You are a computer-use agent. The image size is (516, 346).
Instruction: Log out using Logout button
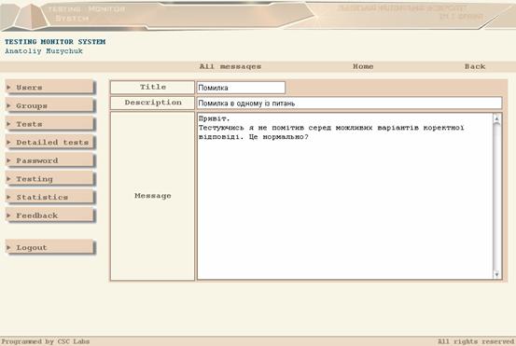tap(50, 247)
